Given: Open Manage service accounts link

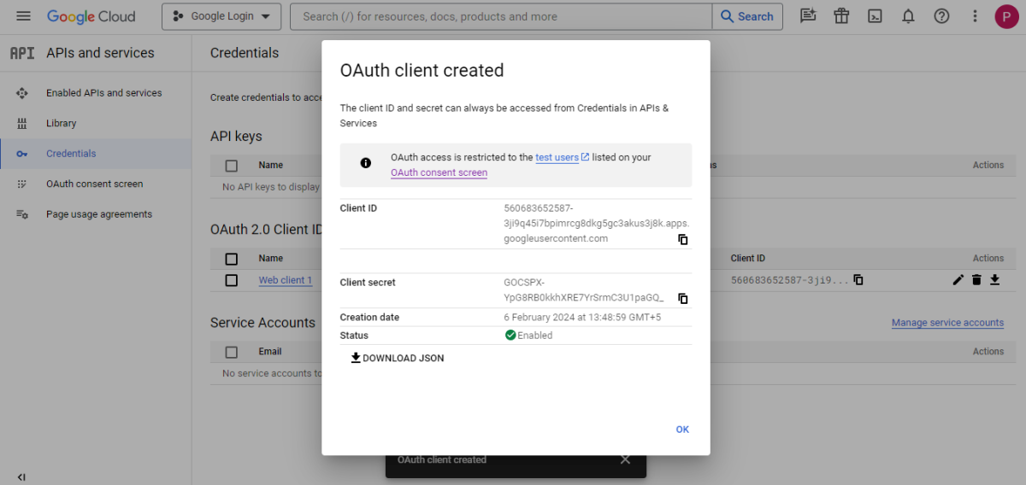Looking at the screenshot, I should pyautogui.click(x=947, y=323).
